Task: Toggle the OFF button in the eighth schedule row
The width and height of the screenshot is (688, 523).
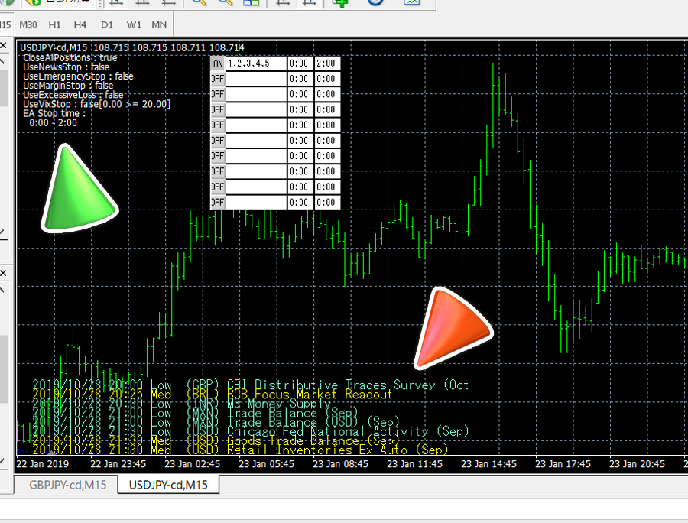Action: click(218, 171)
